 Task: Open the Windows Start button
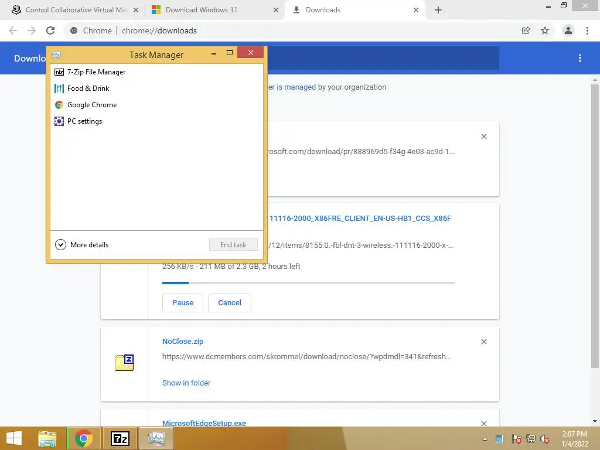pyautogui.click(x=14, y=438)
